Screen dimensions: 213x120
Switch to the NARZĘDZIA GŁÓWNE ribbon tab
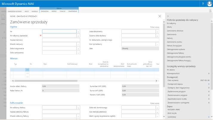pyautogui.click(x=15, y=11)
